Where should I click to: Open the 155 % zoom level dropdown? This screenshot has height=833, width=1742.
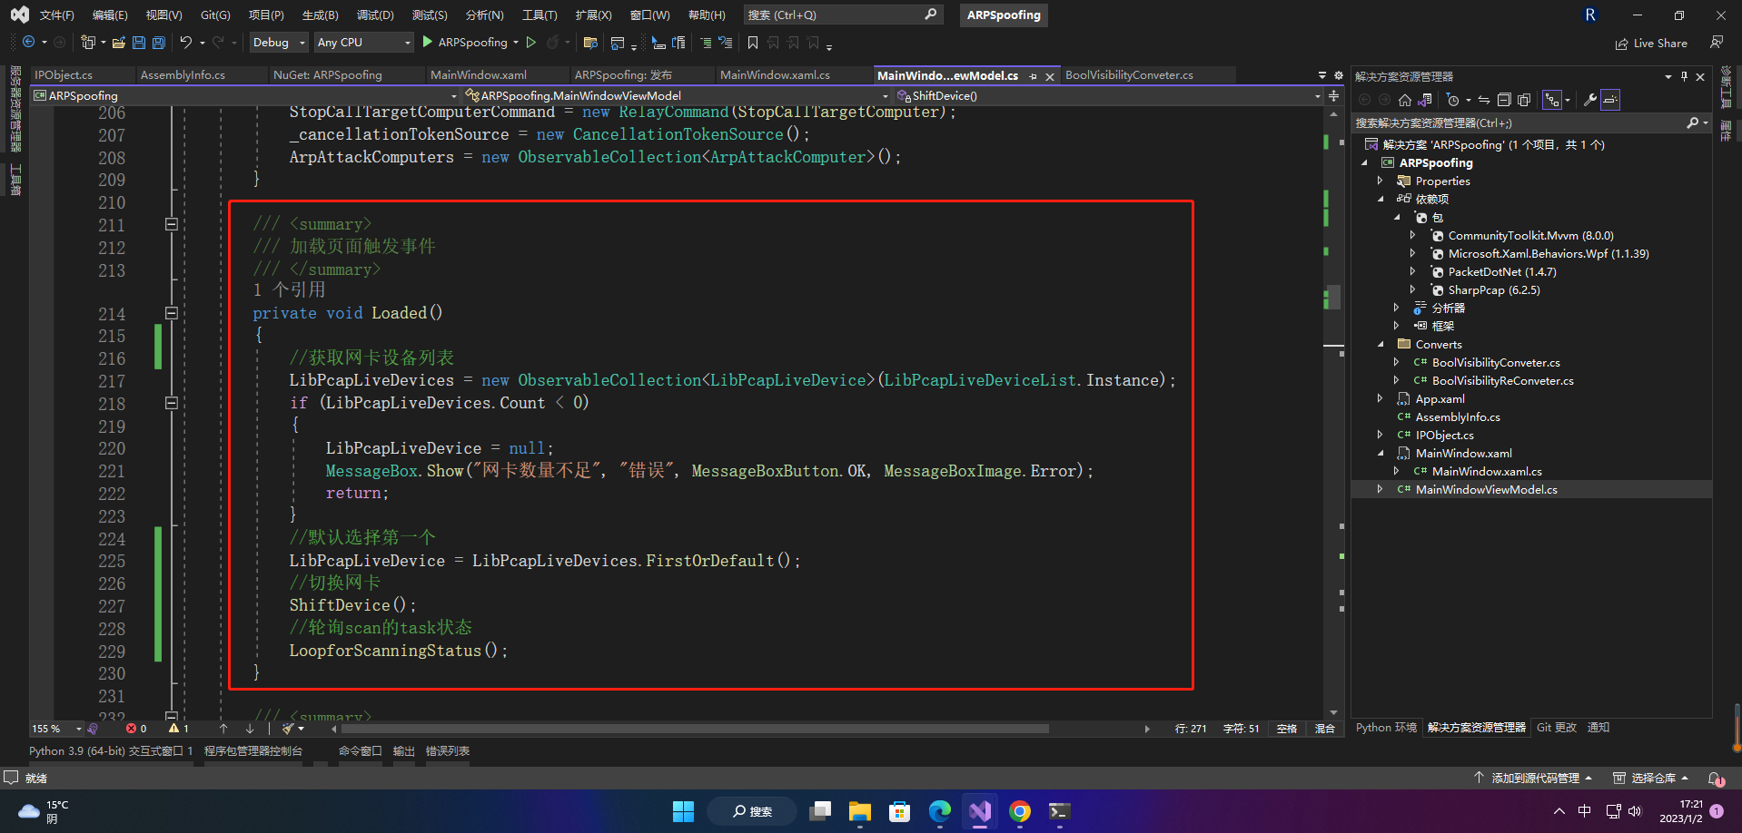tap(56, 729)
